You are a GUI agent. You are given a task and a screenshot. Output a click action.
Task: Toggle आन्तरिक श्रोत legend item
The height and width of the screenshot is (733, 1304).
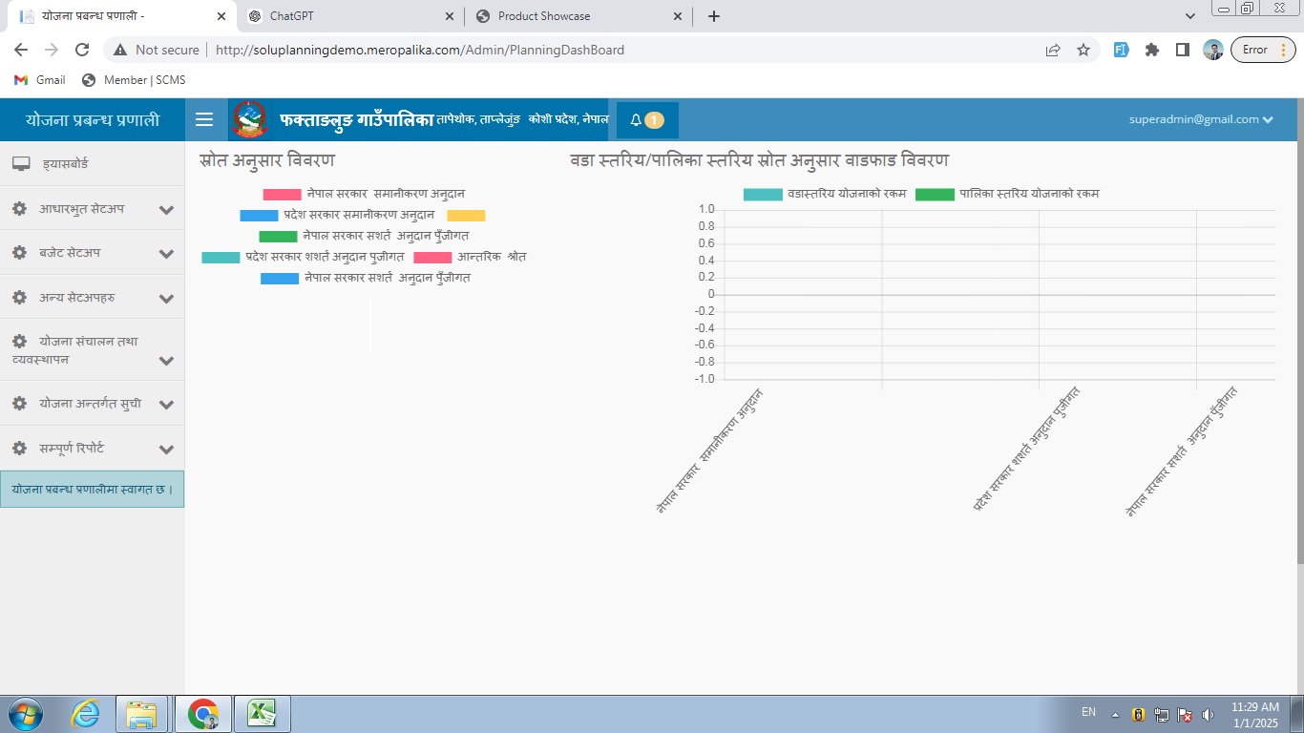tap(470, 257)
